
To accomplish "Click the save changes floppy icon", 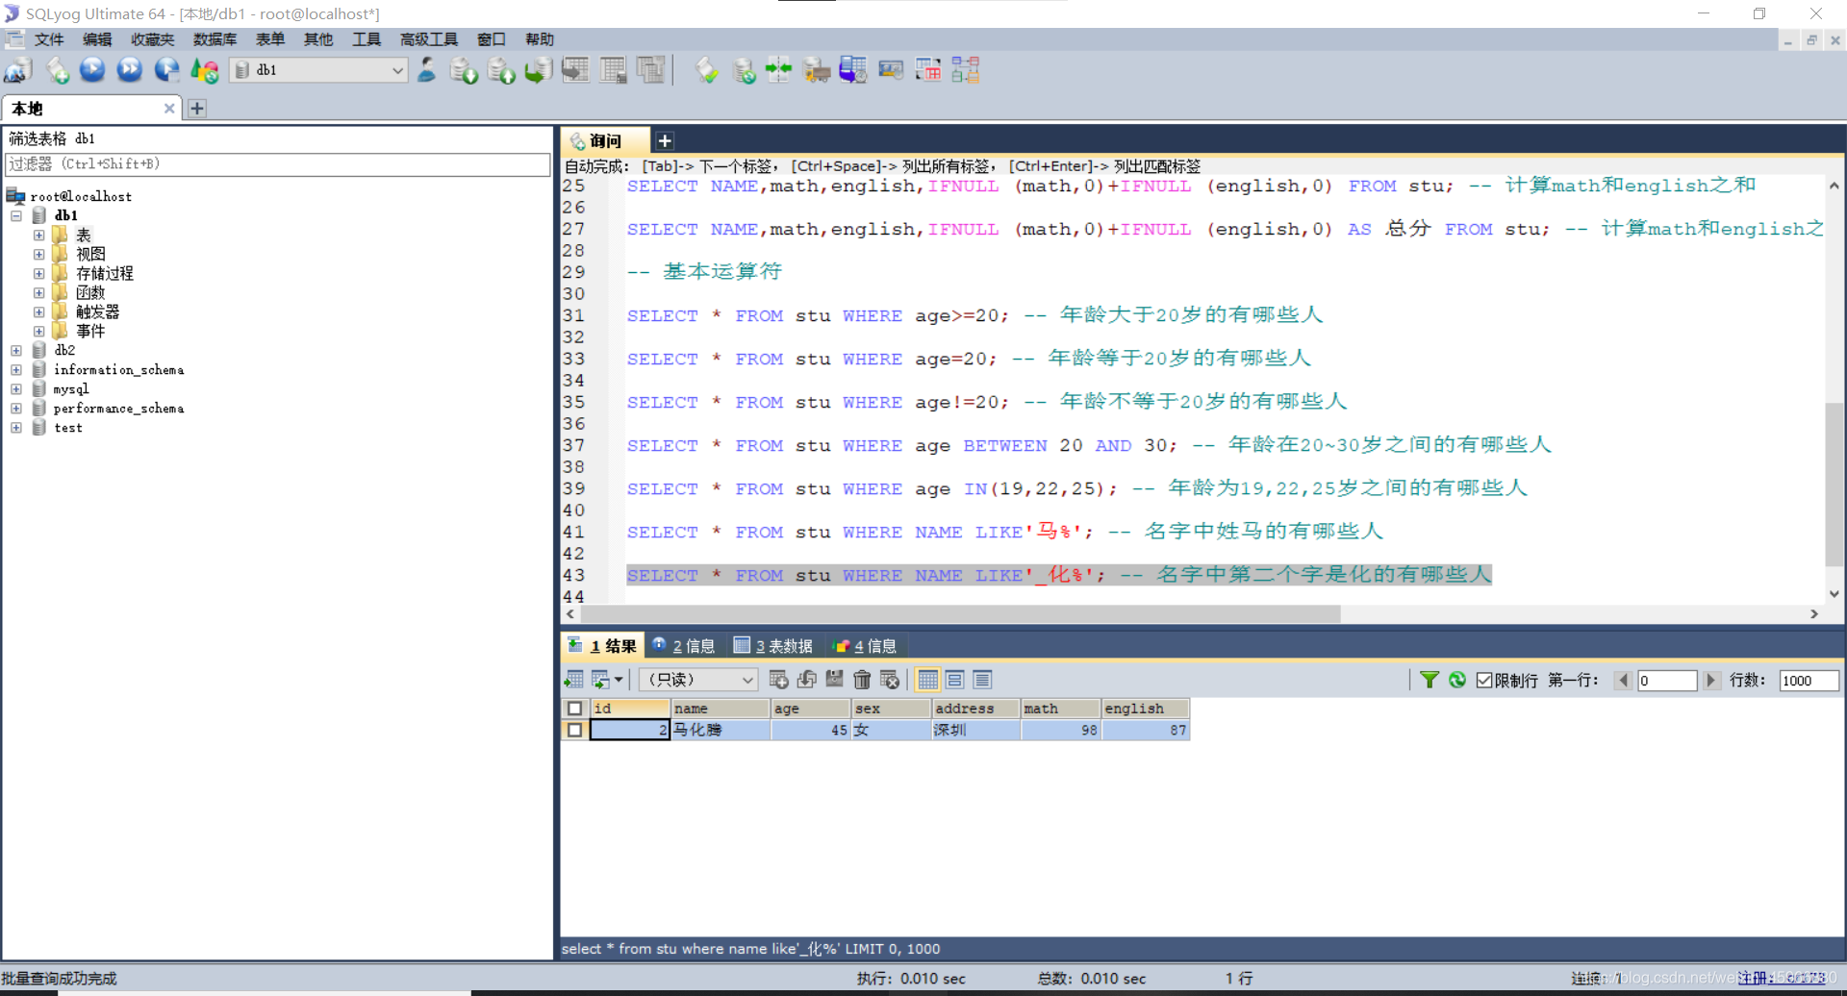I will tap(834, 680).
